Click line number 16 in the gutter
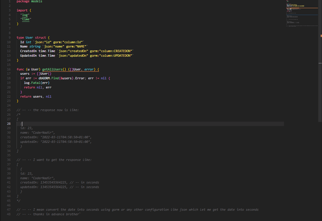This screenshot has width=322, height=221. point(9,69)
